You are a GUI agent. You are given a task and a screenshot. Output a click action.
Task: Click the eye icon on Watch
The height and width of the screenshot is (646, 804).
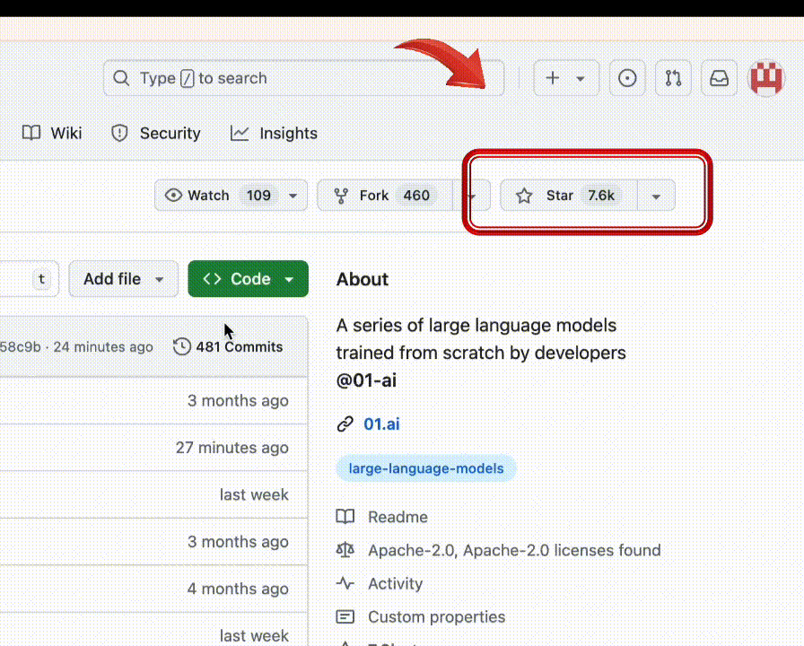click(173, 196)
